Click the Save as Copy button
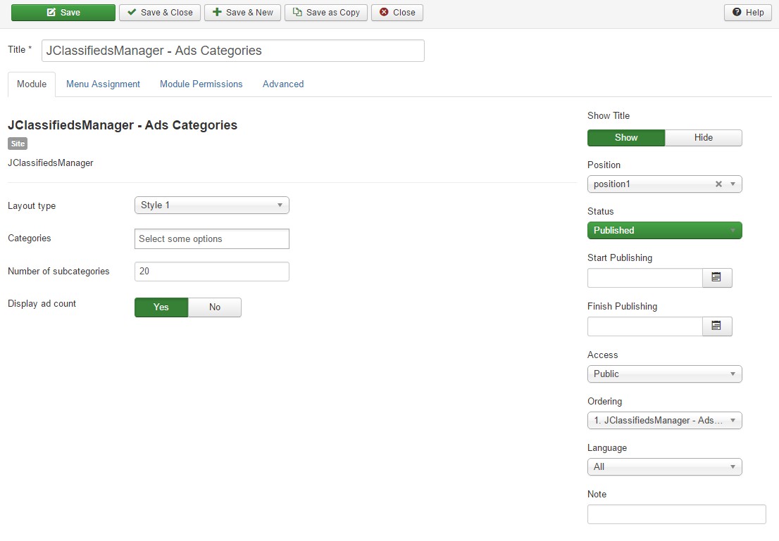 325,13
